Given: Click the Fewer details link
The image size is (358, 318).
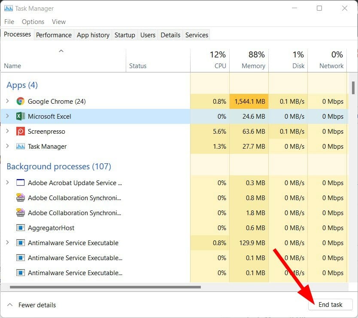Looking at the screenshot, I should pyautogui.click(x=37, y=305).
